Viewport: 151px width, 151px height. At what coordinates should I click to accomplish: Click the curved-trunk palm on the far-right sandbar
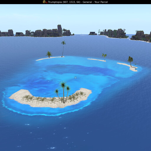pyautogui.click(x=132, y=63)
